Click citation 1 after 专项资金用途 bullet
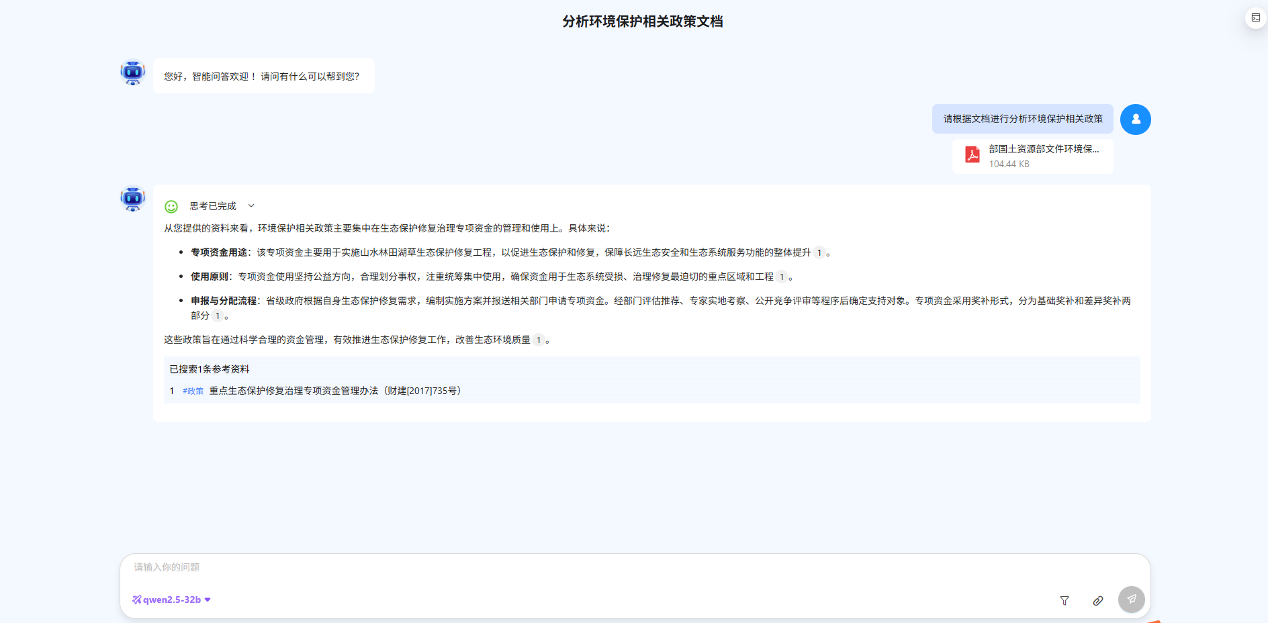 pos(819,253)
